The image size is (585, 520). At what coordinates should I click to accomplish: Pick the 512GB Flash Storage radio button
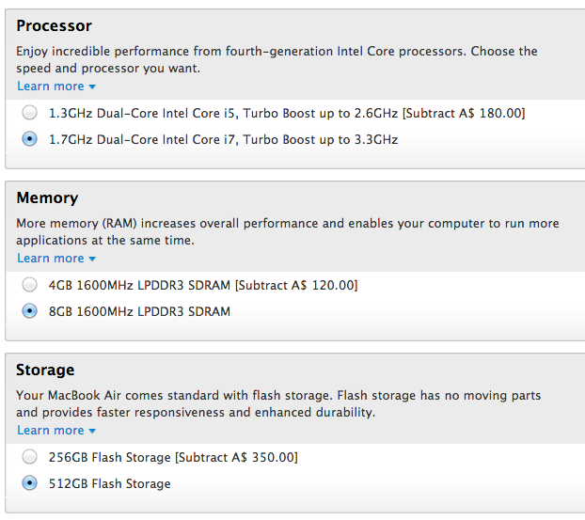click(x=30, y=483)
